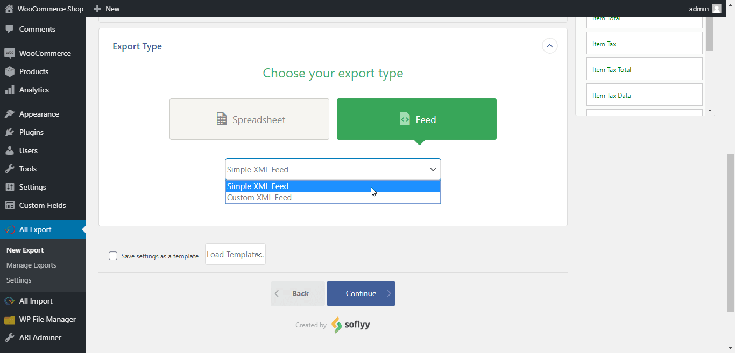735x353 pixels.
Task: Click the Item Tax field
Action: 645,44
